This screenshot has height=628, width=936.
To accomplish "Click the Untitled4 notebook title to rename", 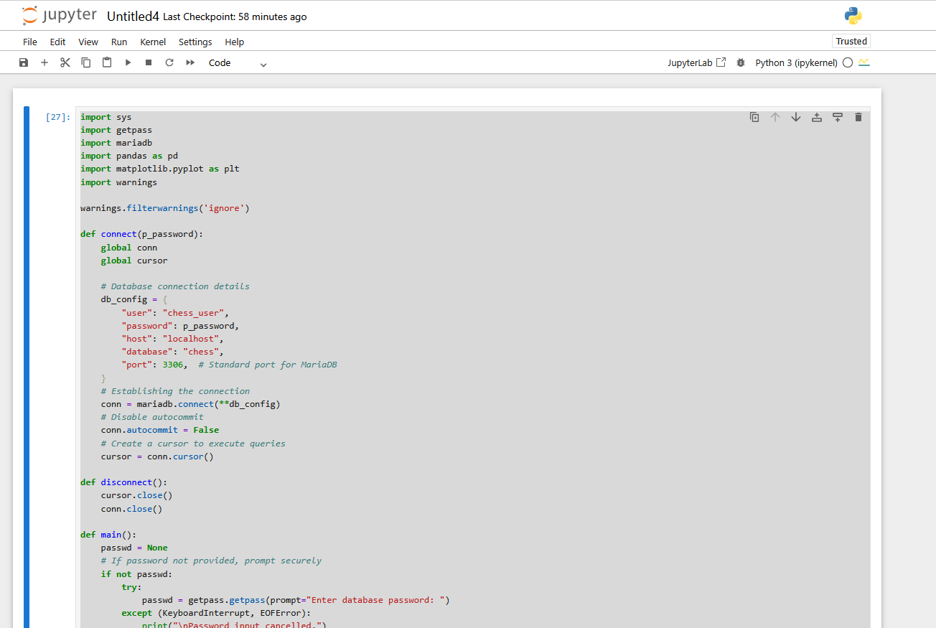I will click(133, 17).
